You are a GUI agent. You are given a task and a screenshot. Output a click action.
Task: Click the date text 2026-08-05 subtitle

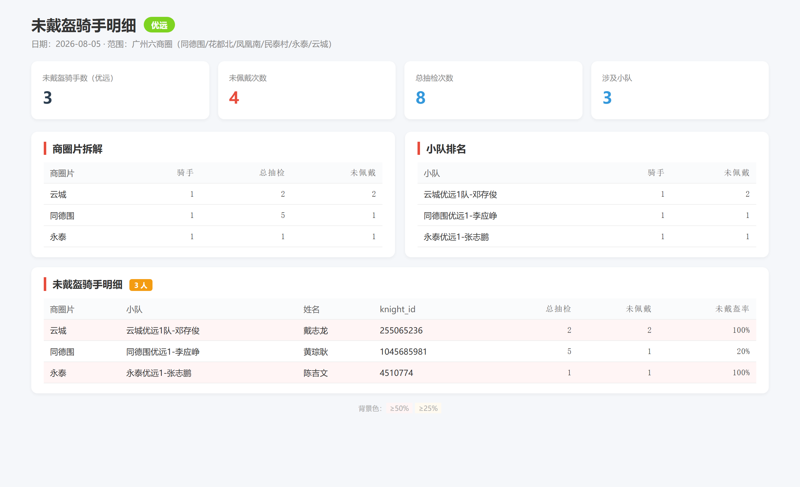point(78,44)
